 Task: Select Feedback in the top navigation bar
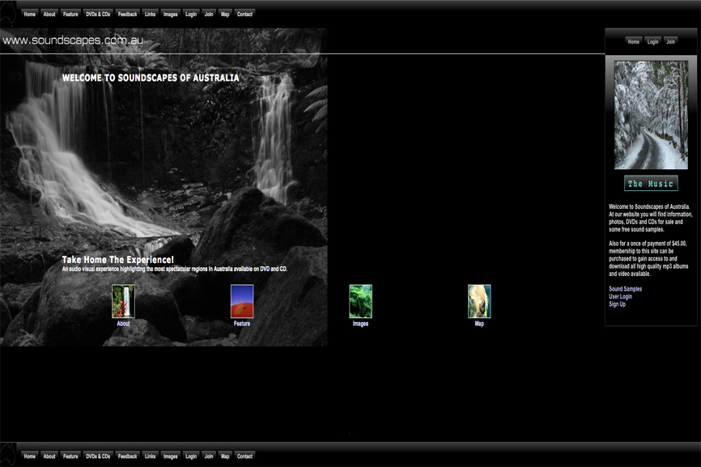127,14
